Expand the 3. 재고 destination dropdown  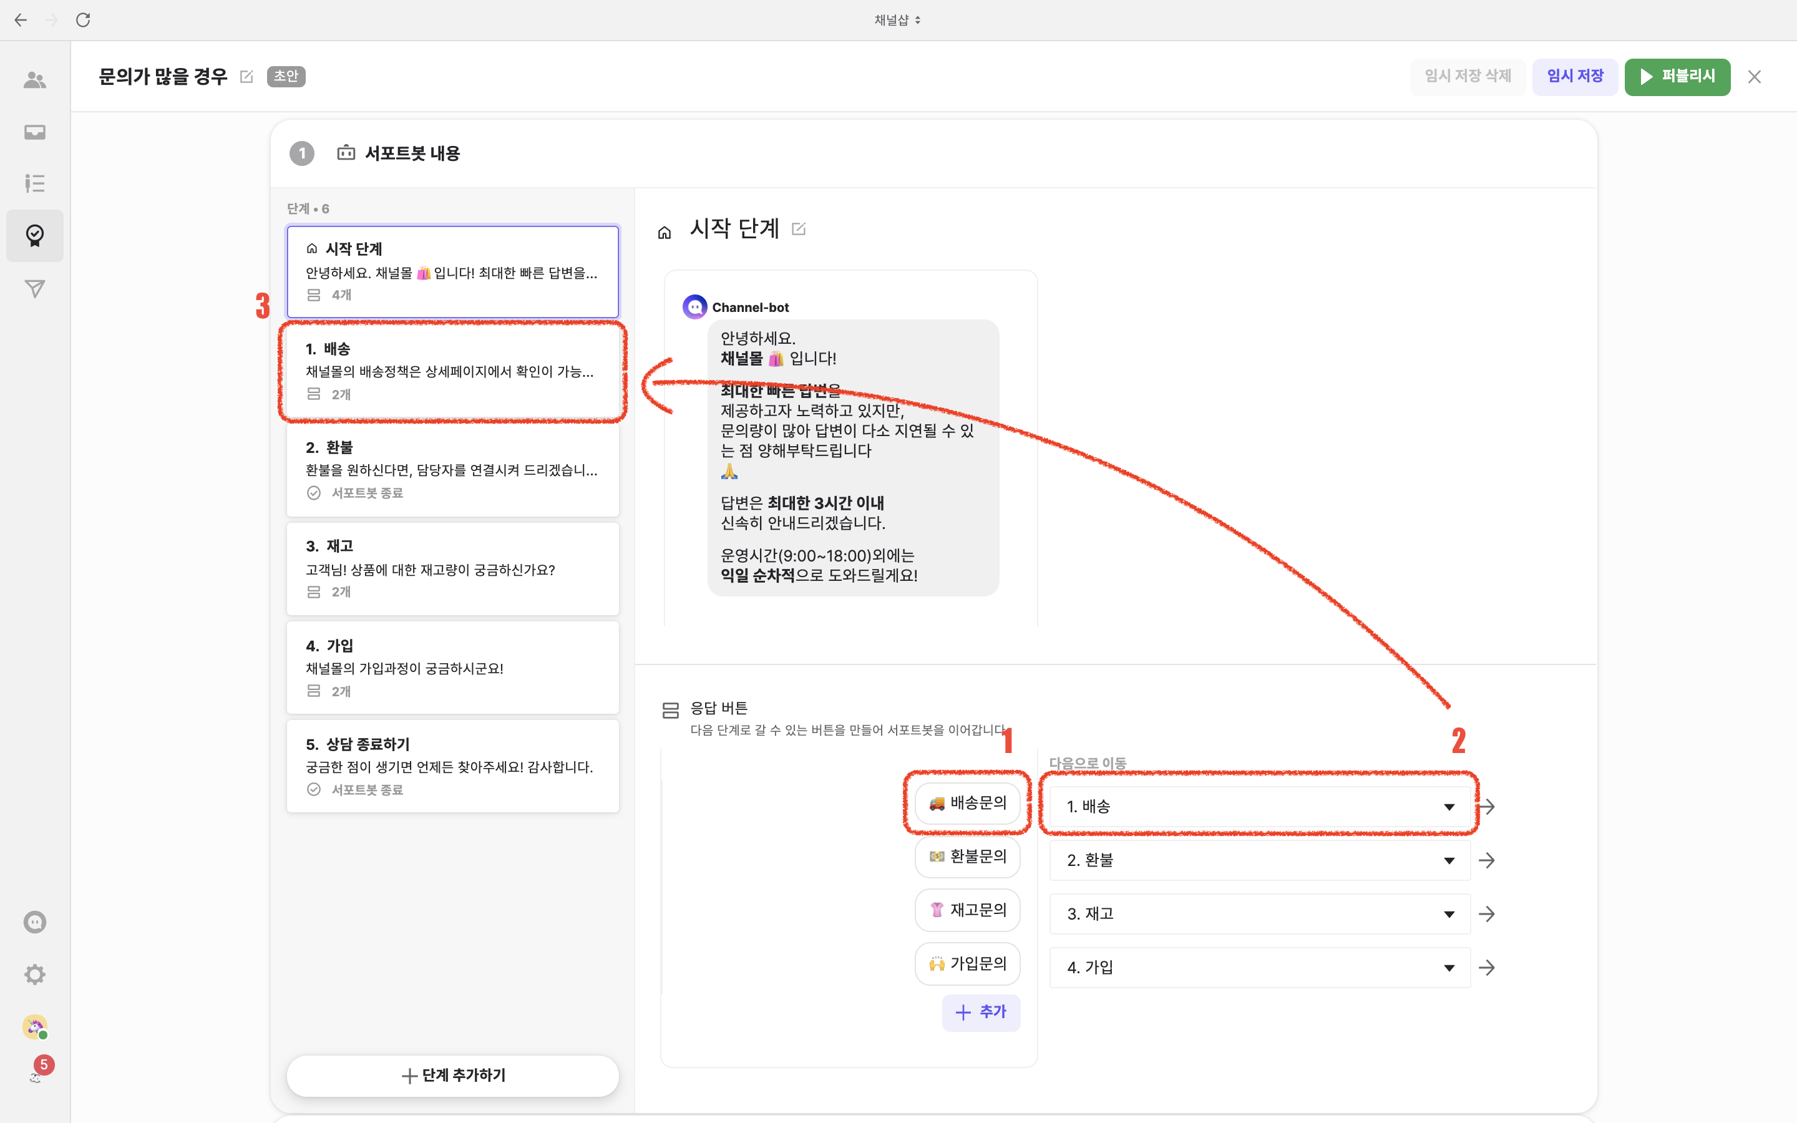tap(1448, 913)
